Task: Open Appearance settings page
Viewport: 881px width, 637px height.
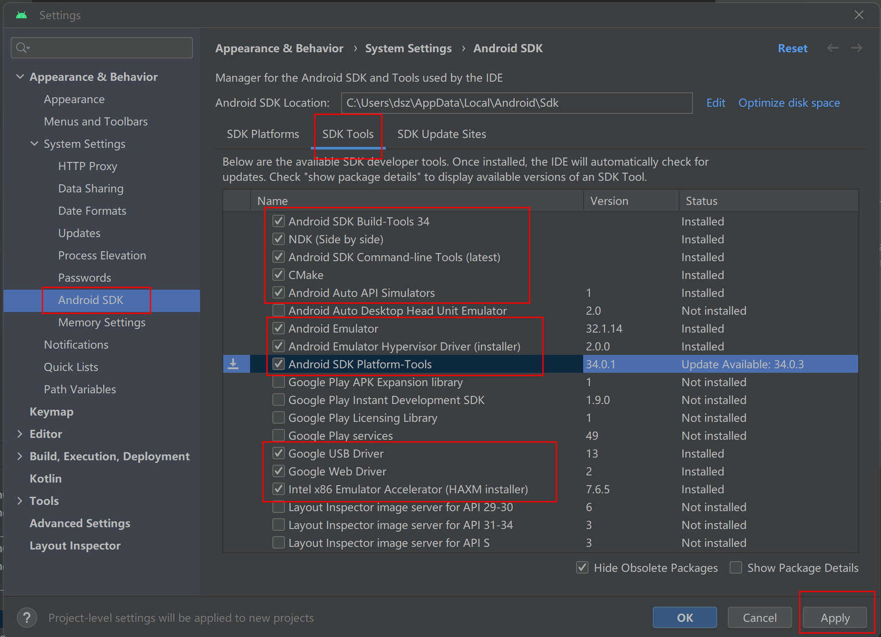Action: click(74, 99)
